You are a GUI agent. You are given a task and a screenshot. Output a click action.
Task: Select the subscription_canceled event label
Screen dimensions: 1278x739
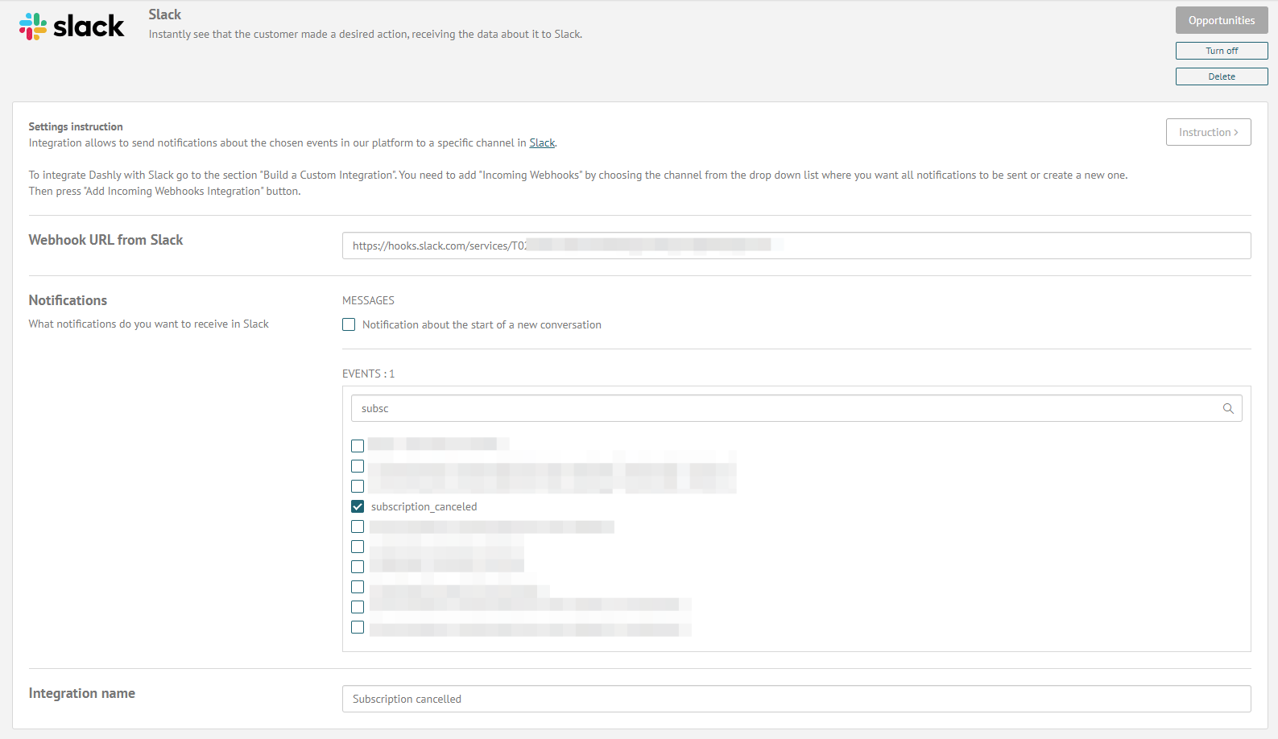click(x=424, y=506)
